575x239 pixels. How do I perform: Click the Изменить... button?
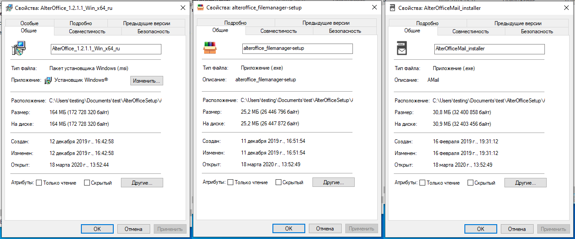[x=147, y=81]
